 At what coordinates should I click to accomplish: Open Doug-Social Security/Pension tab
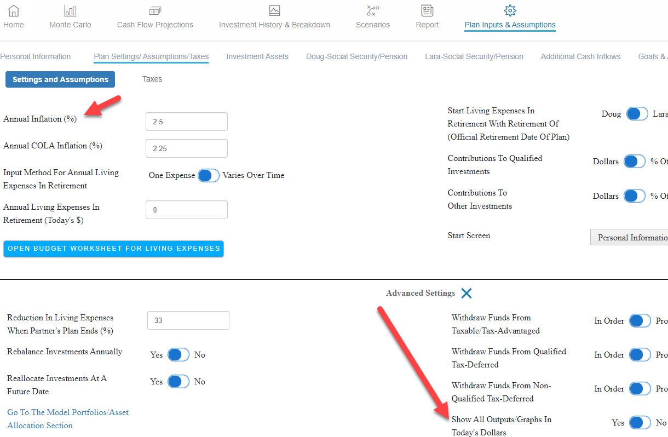click(x=356, y=56)
